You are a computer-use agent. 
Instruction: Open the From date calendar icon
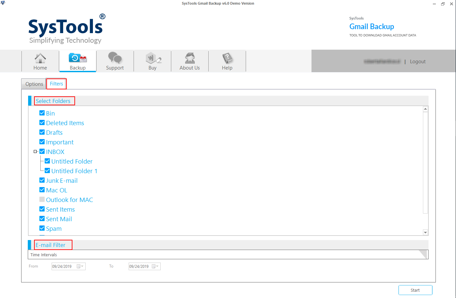(x=79, y=266)
